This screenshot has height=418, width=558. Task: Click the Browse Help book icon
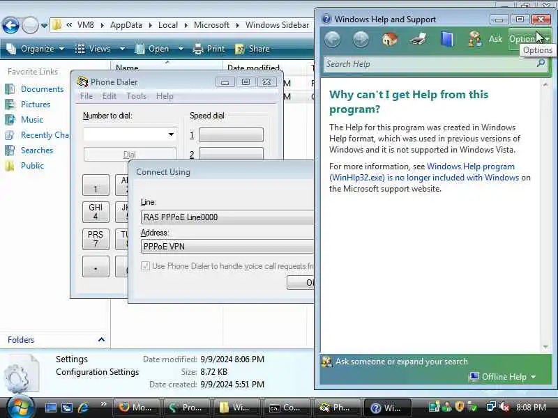pyautogui.click(x=446, y=39)
